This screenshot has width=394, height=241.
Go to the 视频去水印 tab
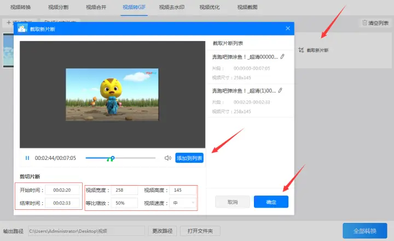click(x=172, y=7)
